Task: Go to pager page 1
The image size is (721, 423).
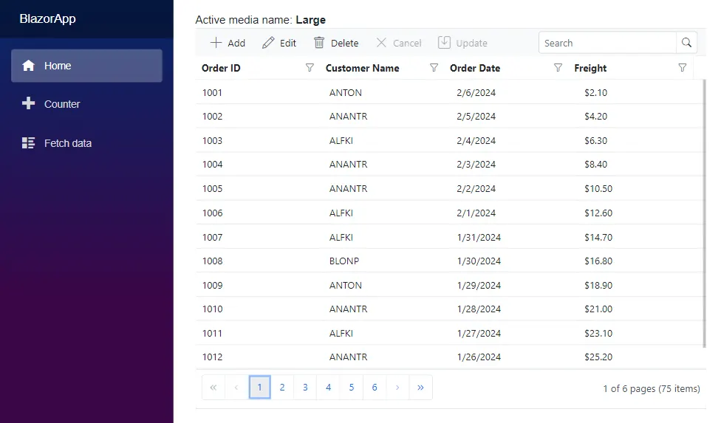Action: tap(259, 387)
